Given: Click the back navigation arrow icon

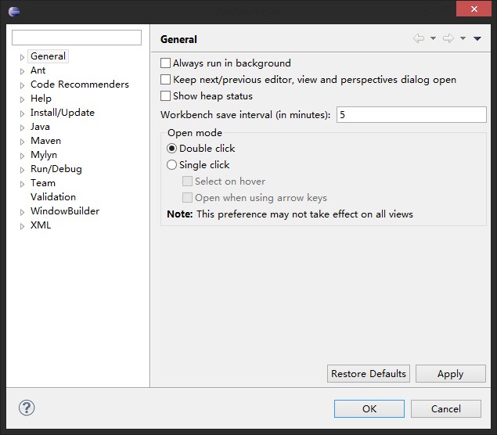Looking at the screenshot, I should pyautogui.click(x=419, y=38).
